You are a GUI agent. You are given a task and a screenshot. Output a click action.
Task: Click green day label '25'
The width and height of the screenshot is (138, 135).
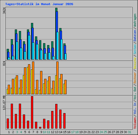point(105,132)
